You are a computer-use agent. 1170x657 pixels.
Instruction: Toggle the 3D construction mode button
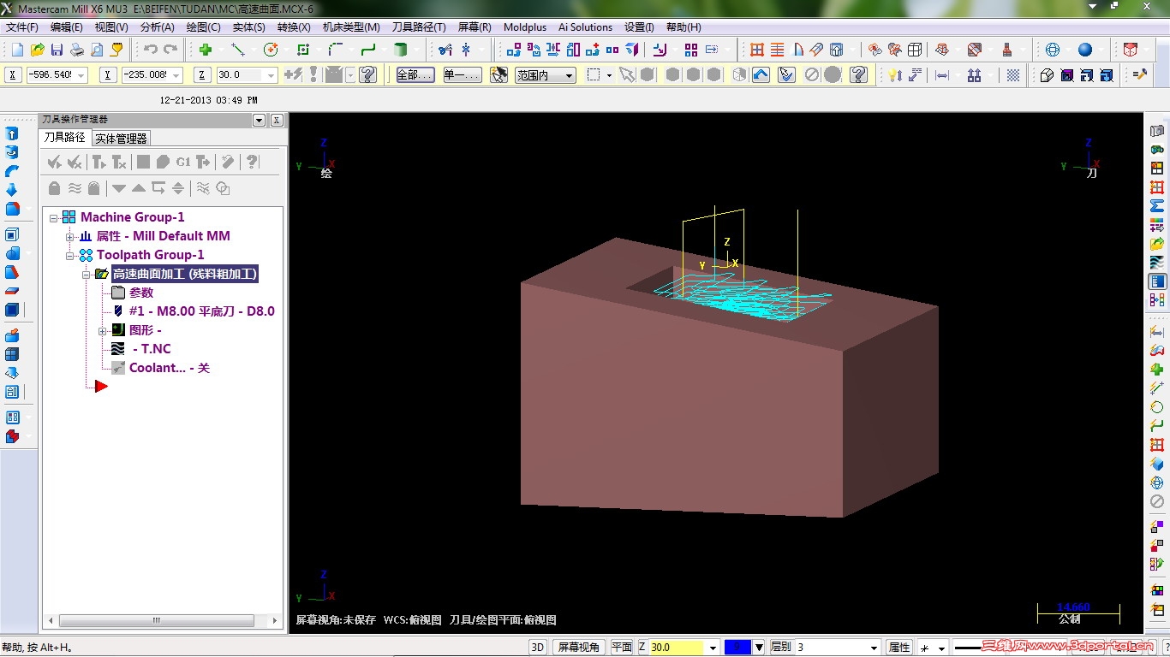coord(537,648)
